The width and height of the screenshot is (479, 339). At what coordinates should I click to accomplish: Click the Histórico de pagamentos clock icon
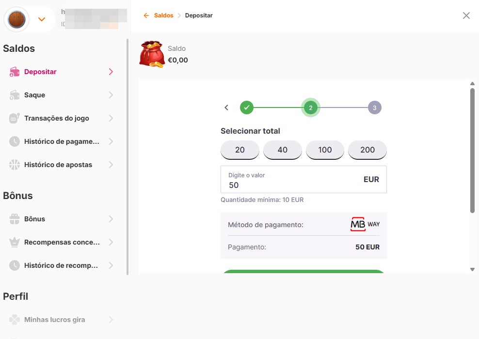click(x=15, y=141)
